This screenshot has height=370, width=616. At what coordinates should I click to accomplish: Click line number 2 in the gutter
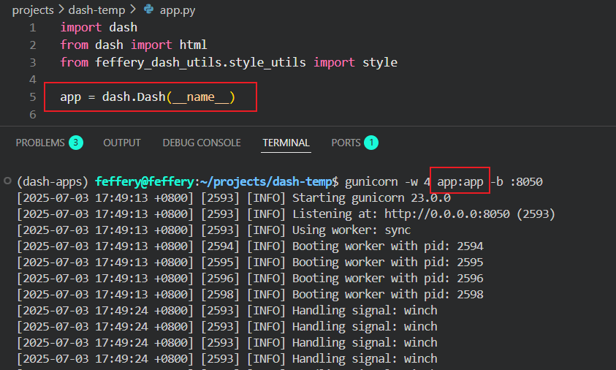click(33, 45)
